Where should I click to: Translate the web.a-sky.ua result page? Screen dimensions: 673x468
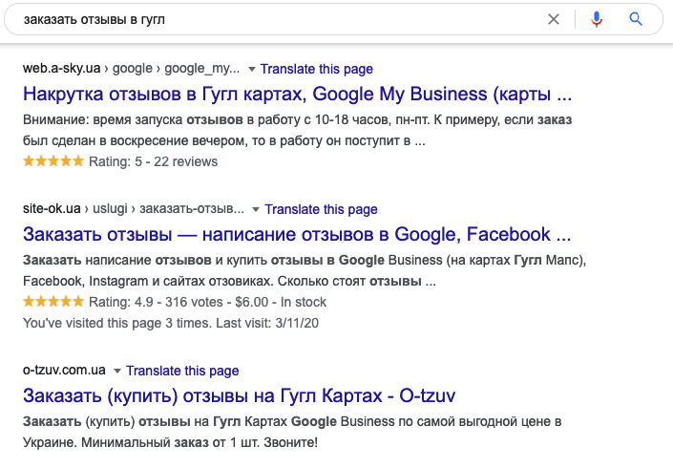[x=317, y=69]
